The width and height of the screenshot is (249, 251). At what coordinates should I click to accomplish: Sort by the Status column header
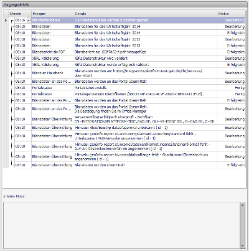pyautogui.click(x=231, y=14)
